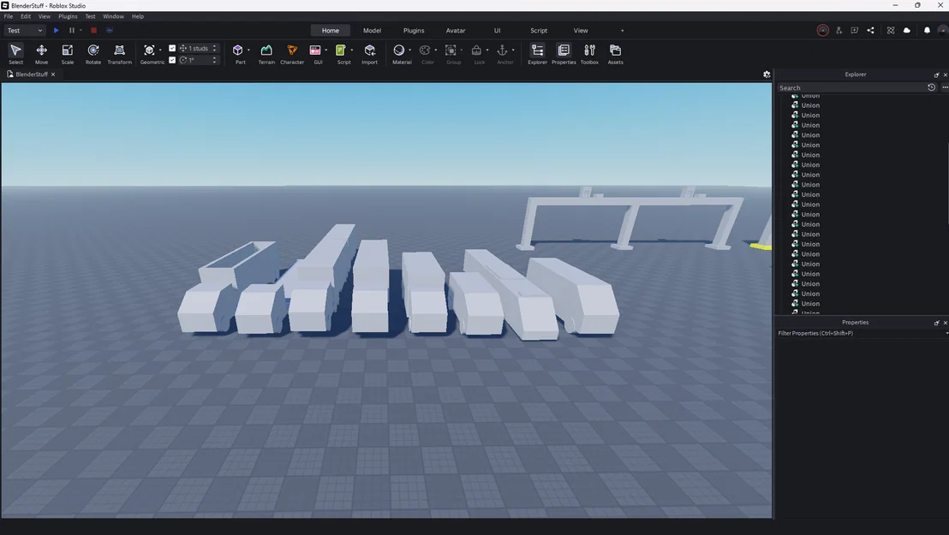Toggle the rotation snapping checkbox
The width and height of the screenshot is (949, 535).
click(172, 60)
